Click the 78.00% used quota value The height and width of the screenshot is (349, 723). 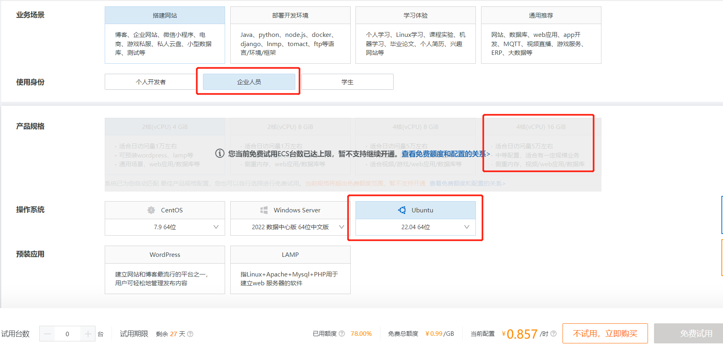click(x=361, y=334)
